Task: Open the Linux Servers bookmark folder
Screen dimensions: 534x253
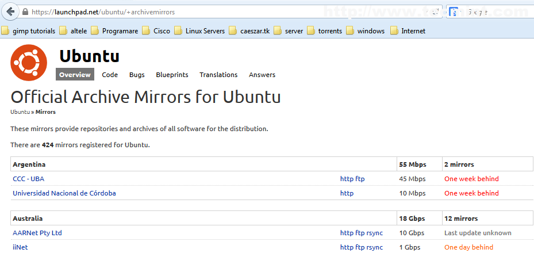Action: tap(201, 31)
